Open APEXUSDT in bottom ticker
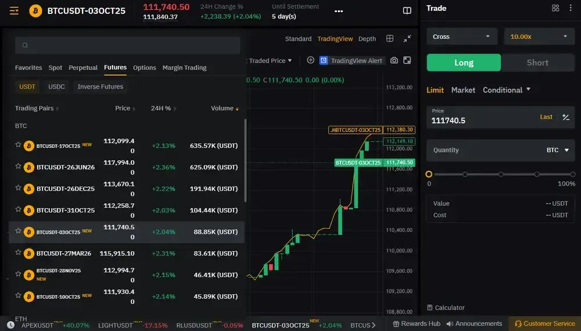This screenshot has width=581, height=331. 37,325
